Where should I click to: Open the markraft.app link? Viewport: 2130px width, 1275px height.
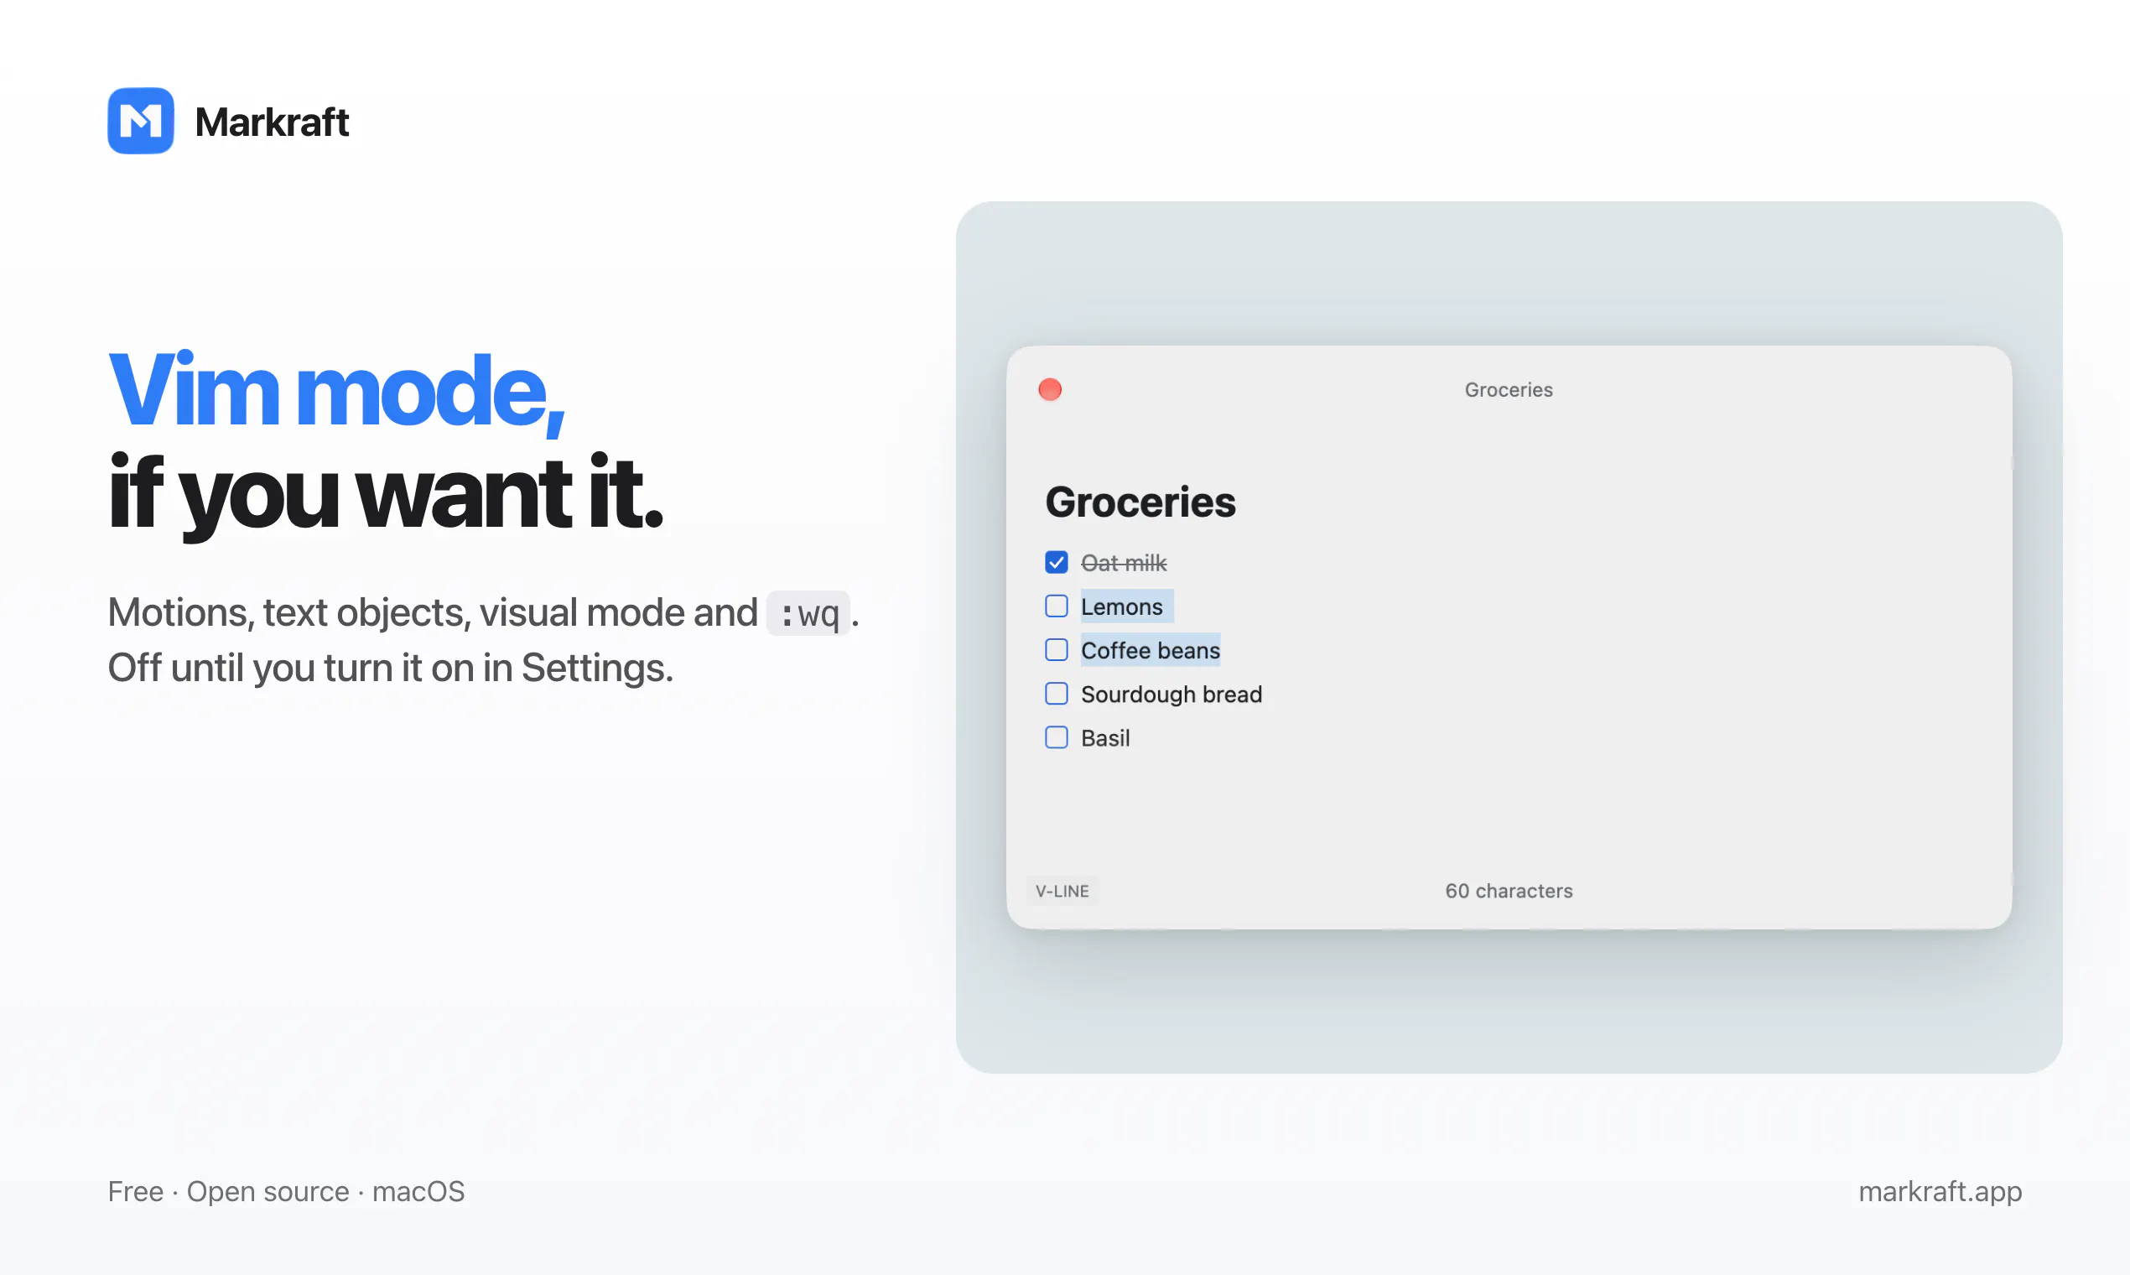(1940, 1192)
